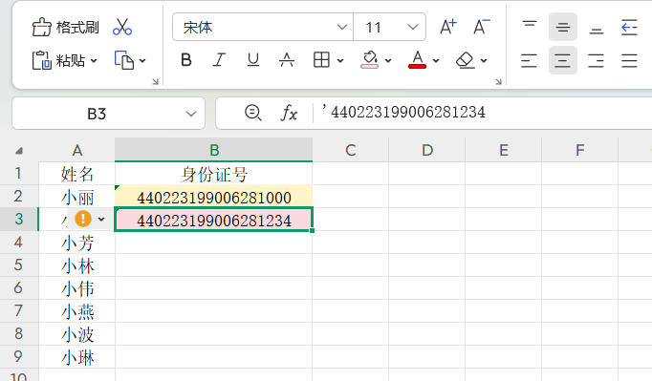Click the fx insert function button
652x381 pixels.
click(x=289, y=113)
